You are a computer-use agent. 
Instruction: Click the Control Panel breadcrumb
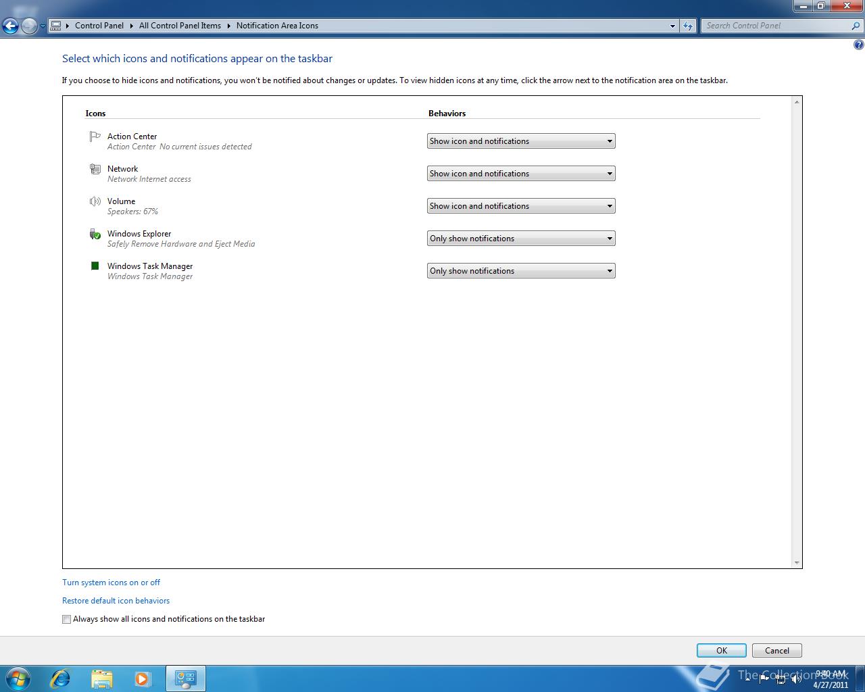(x=99, y=26)
